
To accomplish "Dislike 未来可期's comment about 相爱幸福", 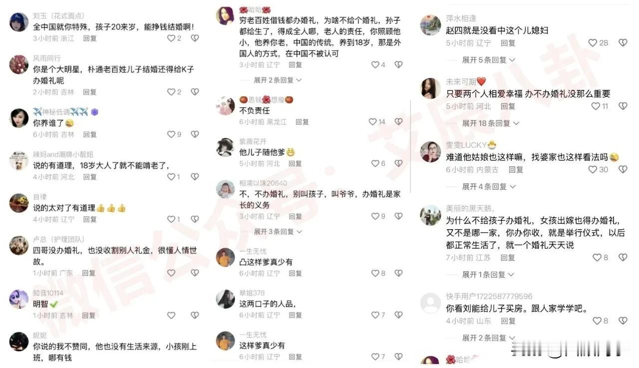I will pos(623,106).
